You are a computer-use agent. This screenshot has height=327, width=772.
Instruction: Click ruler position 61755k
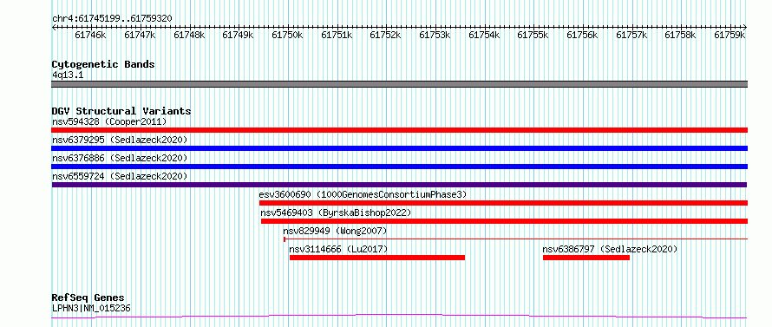[533, 35]
